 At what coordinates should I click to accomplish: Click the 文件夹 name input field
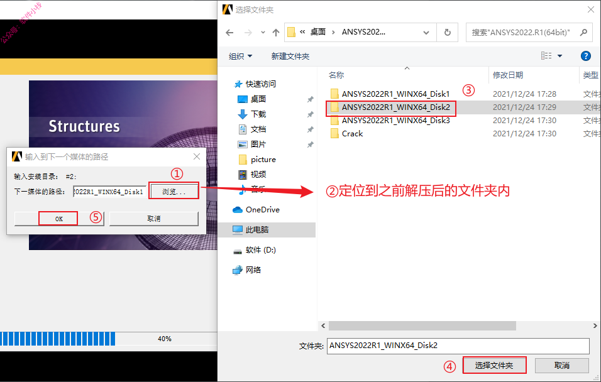coord(458,346)
